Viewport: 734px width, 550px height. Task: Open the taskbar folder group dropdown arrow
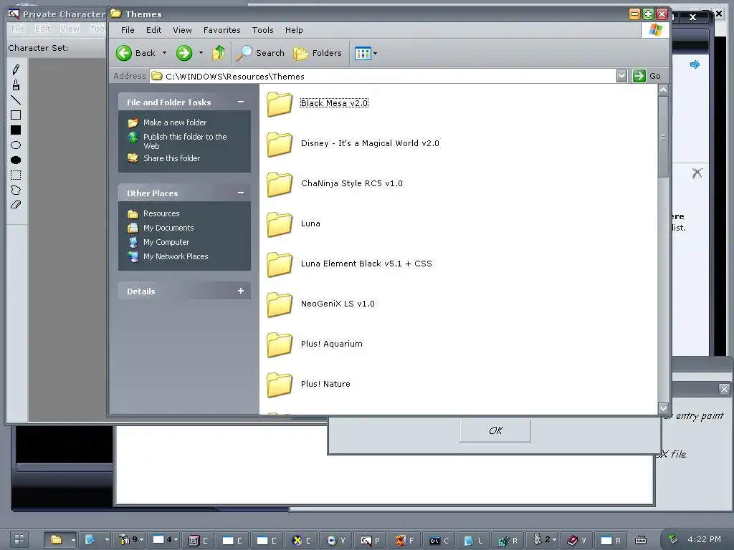pos(73,540)
